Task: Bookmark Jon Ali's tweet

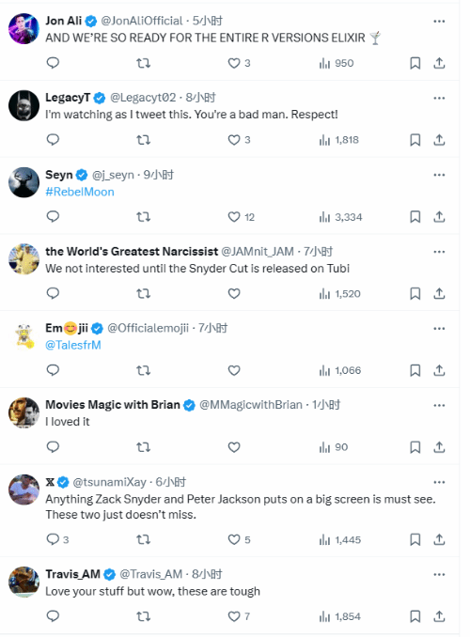Action: click(x=415, y=63)
